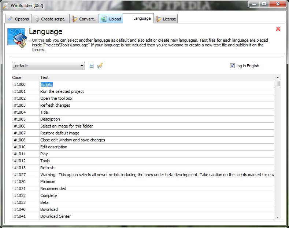Image resolution: width=289 pixels, height=228 pixels.
Task: Close the Language panel with red X
Action: [278, 29]
